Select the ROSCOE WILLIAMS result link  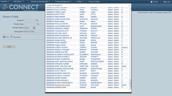coord(62,85)
